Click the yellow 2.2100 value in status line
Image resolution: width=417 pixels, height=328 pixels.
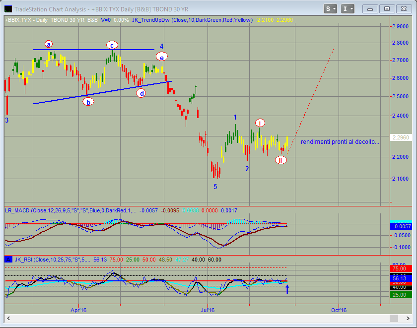(x=265, y=20)
